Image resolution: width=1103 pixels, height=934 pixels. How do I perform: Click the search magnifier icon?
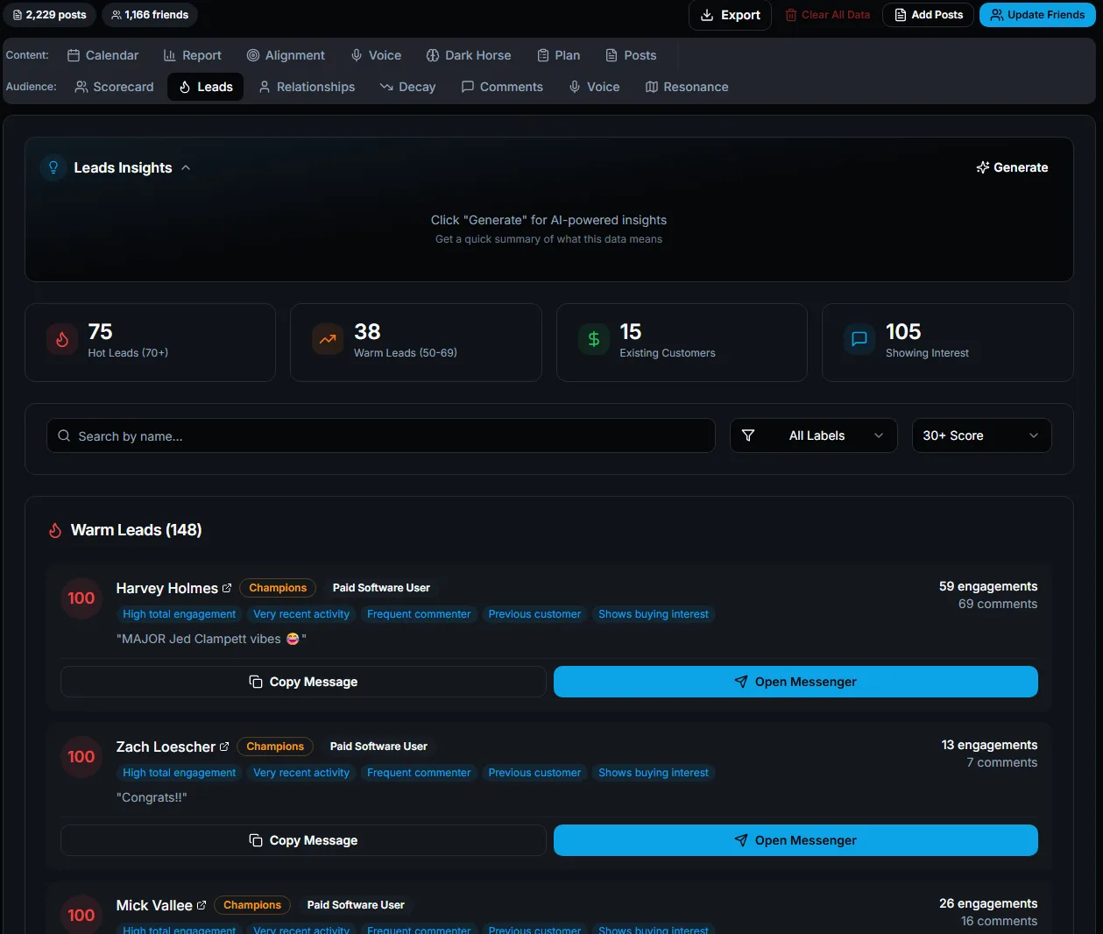pos(64,435)
